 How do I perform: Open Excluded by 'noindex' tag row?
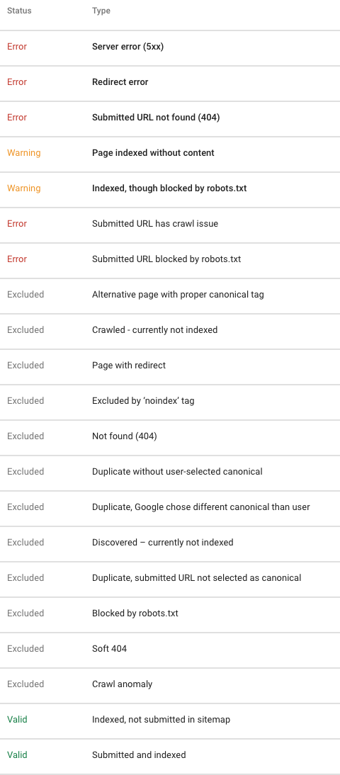point(170,402)
